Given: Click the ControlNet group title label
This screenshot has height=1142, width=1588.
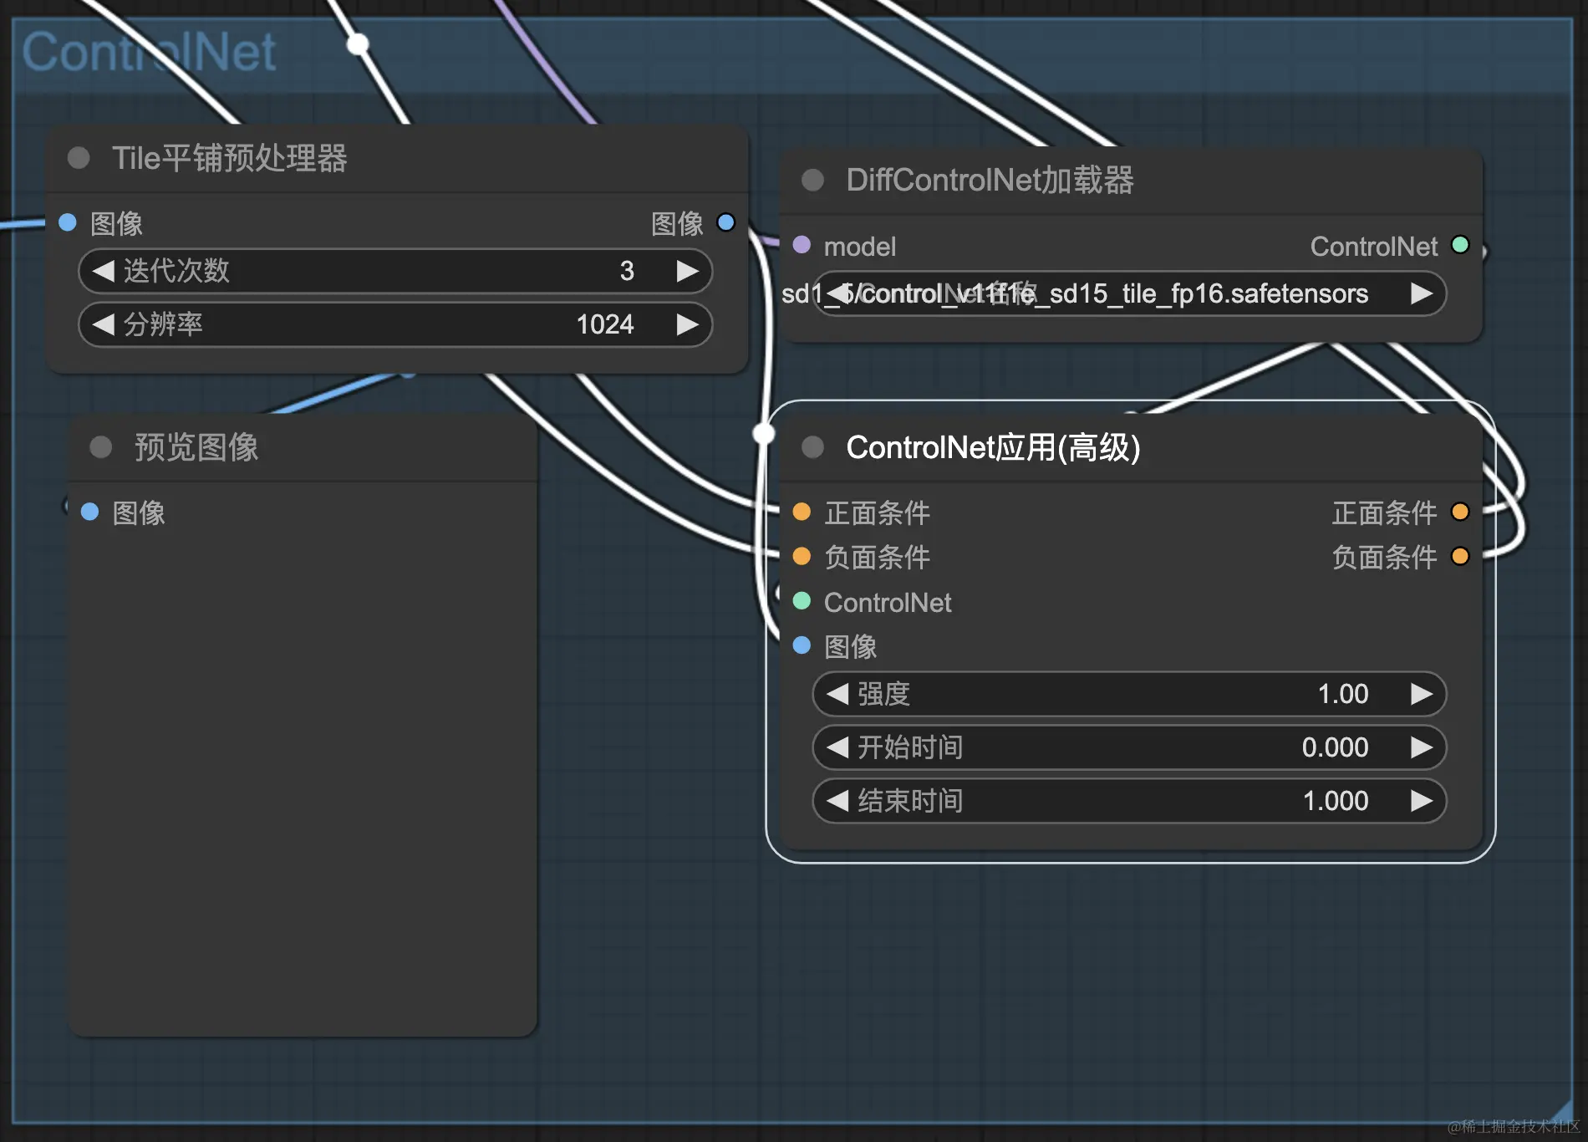Looking at the screenshot, I should pos(149,52).
